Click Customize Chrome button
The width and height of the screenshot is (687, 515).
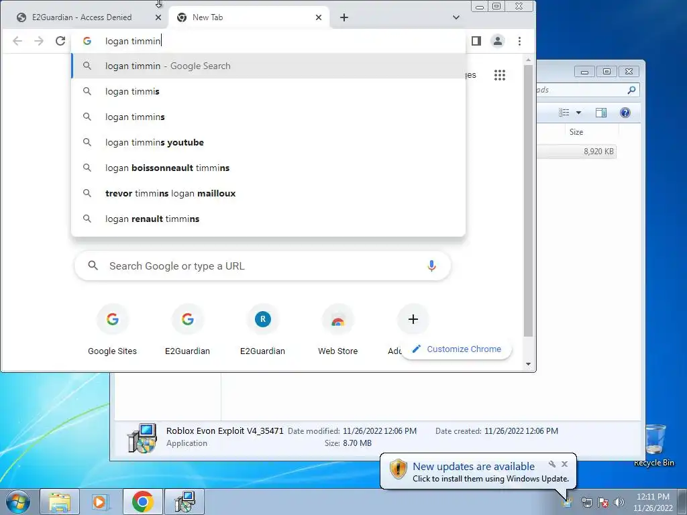coord(456,349)
